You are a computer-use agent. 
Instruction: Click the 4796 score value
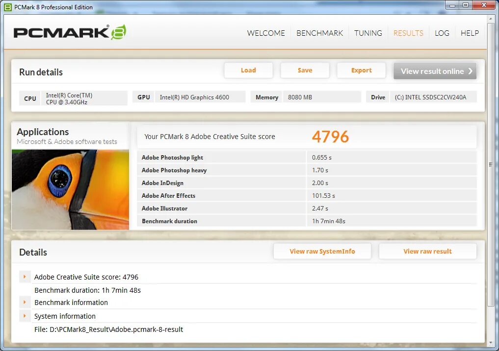[330, 137]
